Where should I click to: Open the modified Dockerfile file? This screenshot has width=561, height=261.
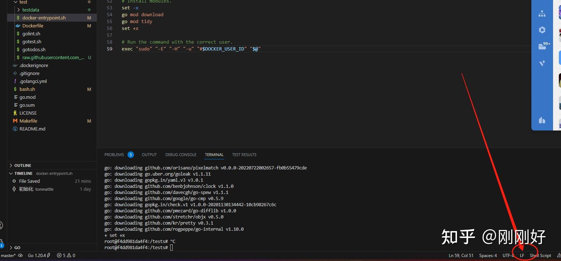click(x=33, y=25)
